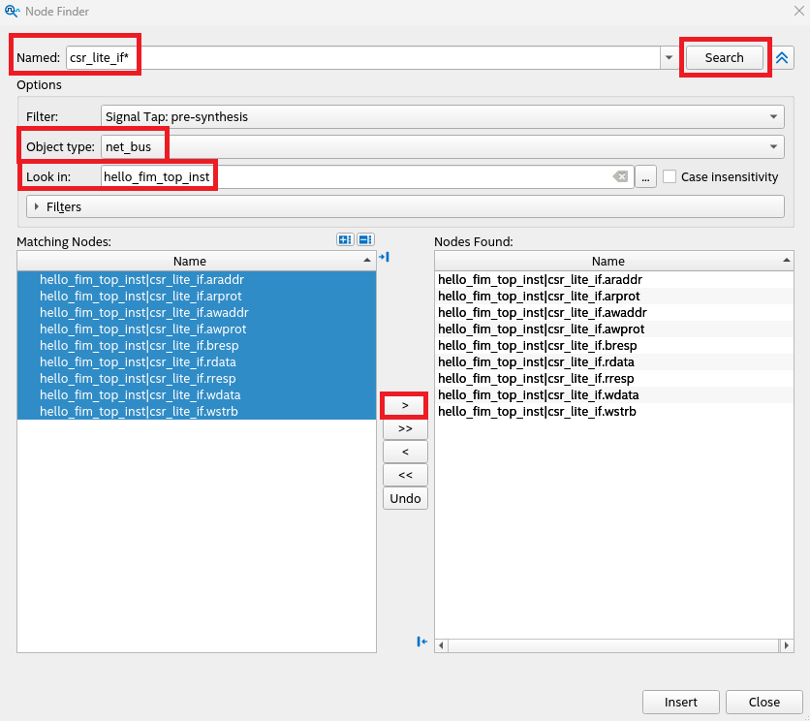Select csr_lite_if.awprot in Matching Nodes

[x=197, y=329]
